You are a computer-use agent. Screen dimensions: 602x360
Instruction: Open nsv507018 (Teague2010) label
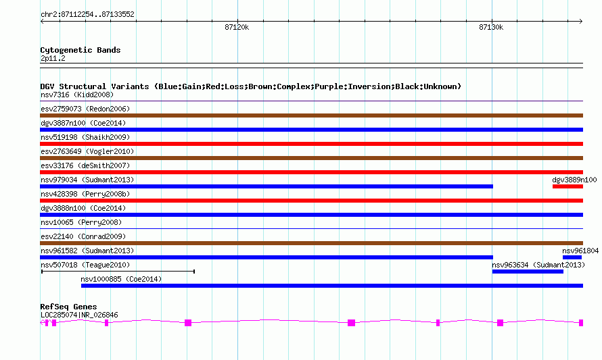[85, 265]
